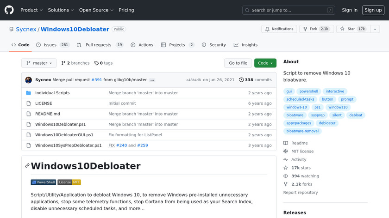
Task: Click the PowerShell badge
Action: (x=43, y=182)
